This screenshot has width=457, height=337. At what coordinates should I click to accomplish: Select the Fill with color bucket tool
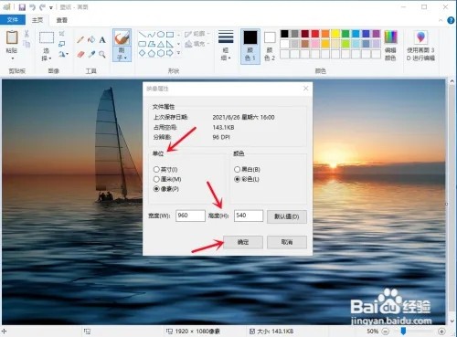click(91, 39)
